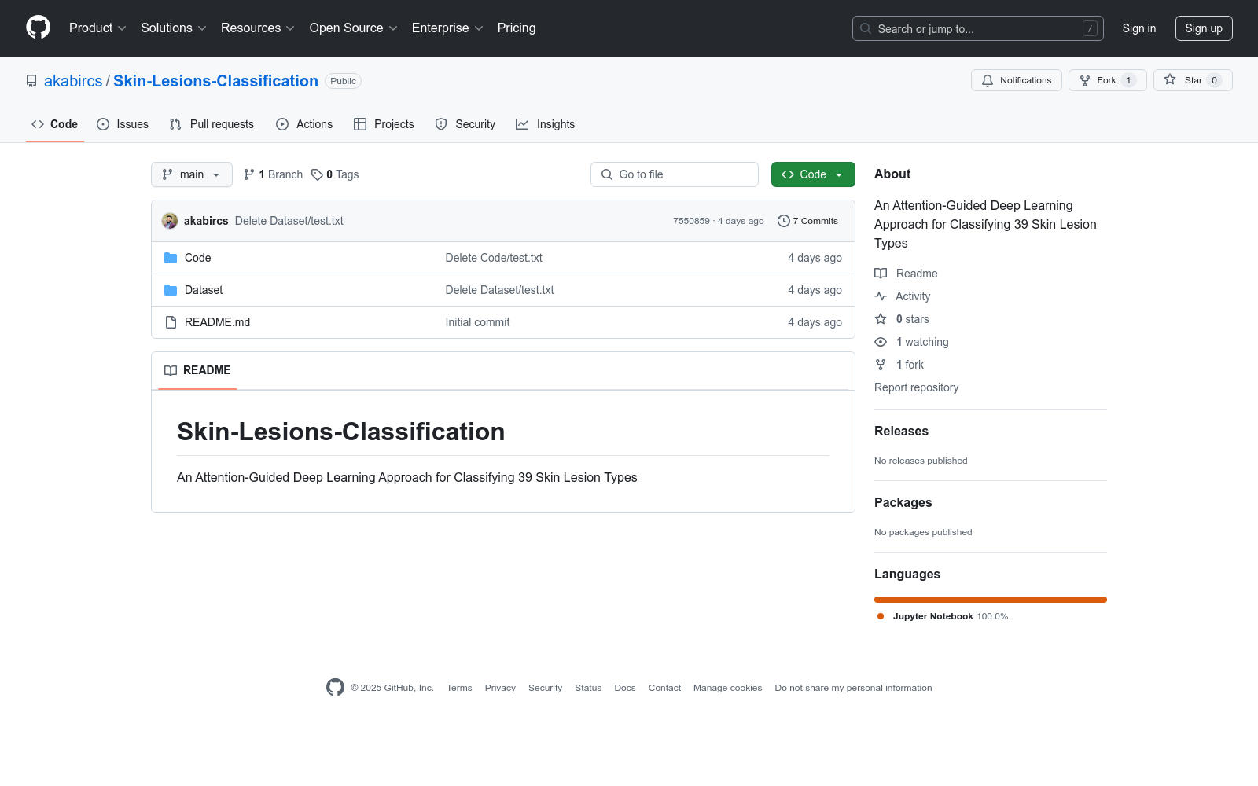The image size is (1258, 786).
Task: Open the README.md file name
Action: [217, 322]
